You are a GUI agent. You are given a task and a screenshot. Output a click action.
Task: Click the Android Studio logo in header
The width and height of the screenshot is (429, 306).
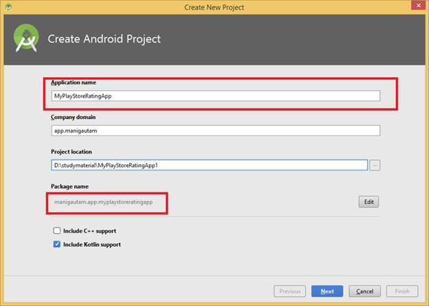coord(26,39)
